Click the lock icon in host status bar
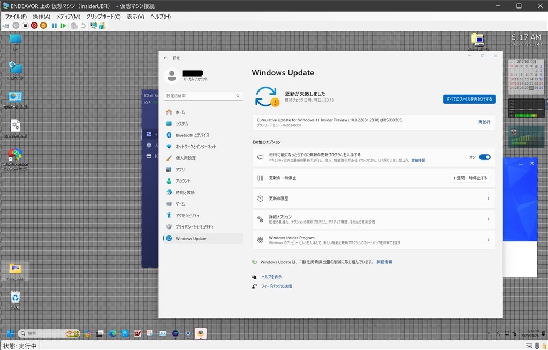Image resolution: width=548 pixels, height=350 pixels. (x=544, y=346)
